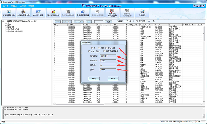Close the log output panel with its x
The image size is (207, 124).
pos(2,107)
